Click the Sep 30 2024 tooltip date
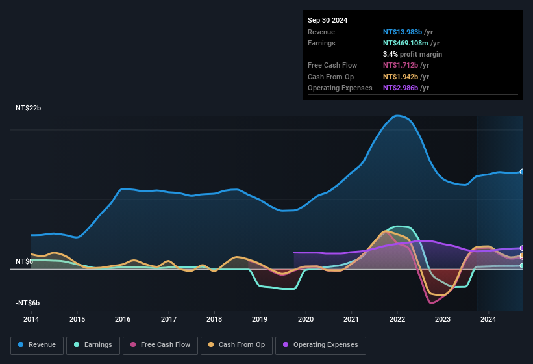Viewport: 533px width, 364px height. coord(328,20)
